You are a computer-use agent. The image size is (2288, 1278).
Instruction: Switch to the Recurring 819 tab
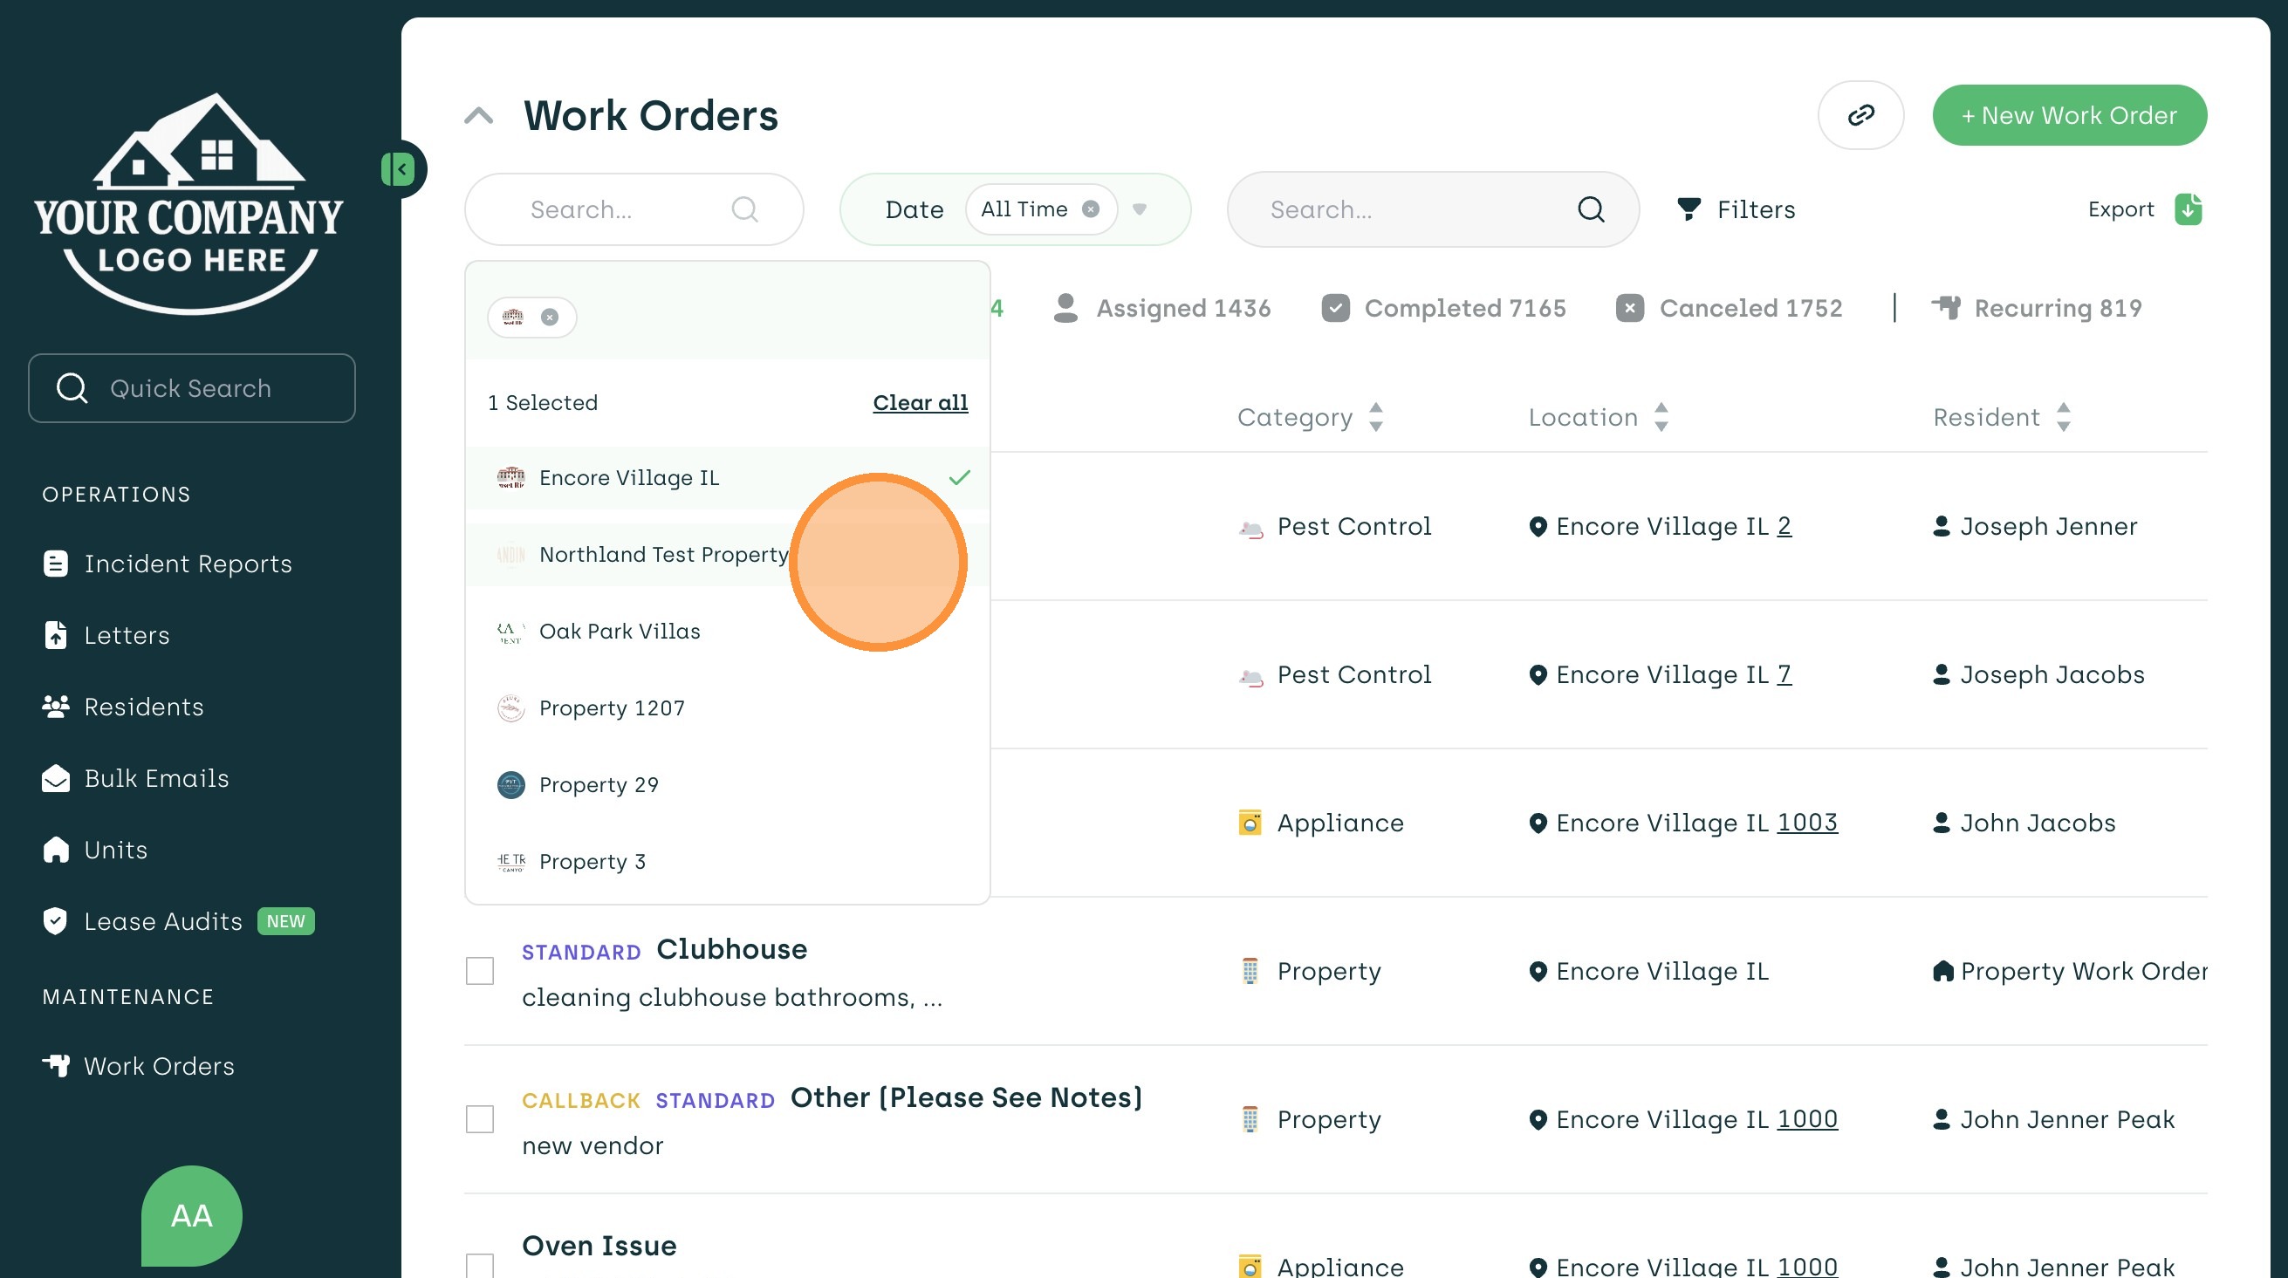coord(2037,308)
